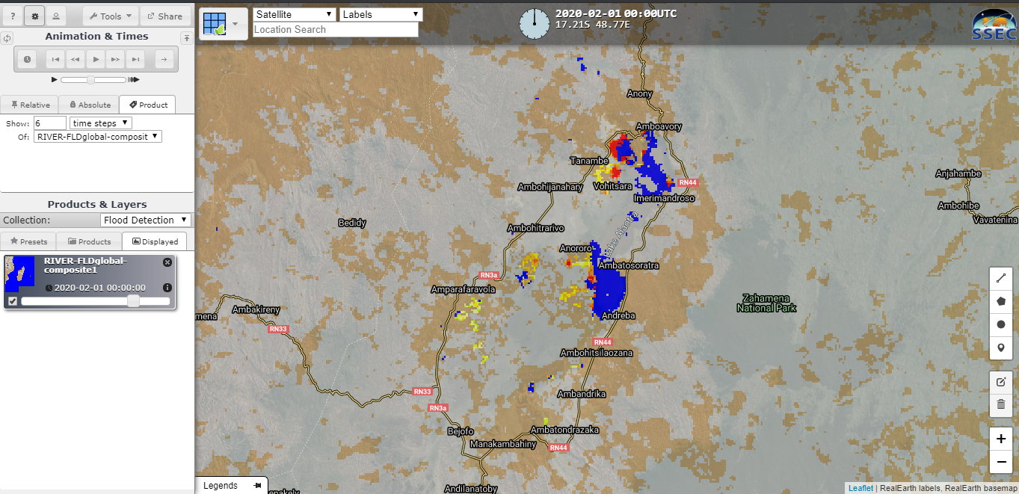Click the arrow direction button in animation controls

click(165, 59)
